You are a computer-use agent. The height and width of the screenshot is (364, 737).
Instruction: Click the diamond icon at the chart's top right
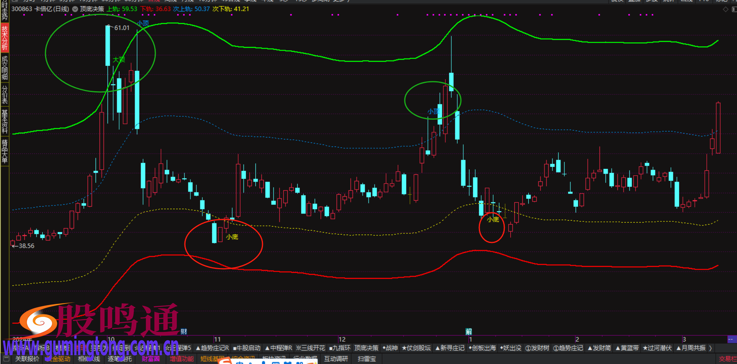(x=725, y=9)
